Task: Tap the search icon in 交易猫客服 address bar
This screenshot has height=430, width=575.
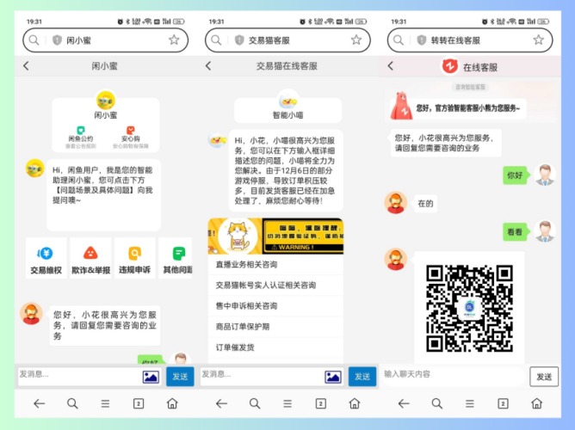Action: click(216, 40)
